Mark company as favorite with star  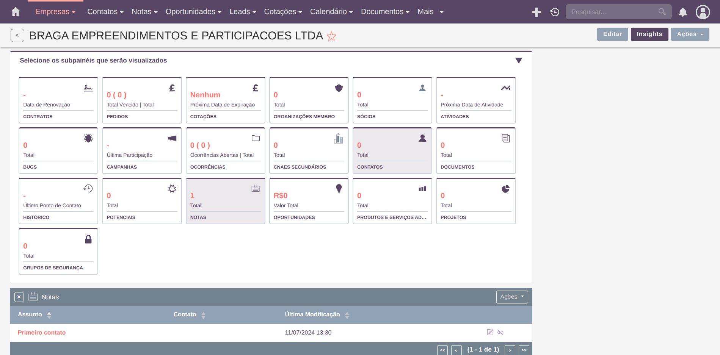[331, 36]
